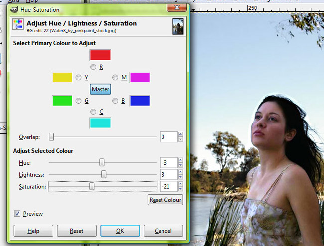
Task: Confirm adjustments with the OK button
Action: coord(120,231)
